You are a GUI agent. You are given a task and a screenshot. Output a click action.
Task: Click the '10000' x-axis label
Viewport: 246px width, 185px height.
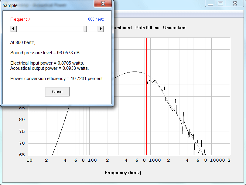coord(217,160)
